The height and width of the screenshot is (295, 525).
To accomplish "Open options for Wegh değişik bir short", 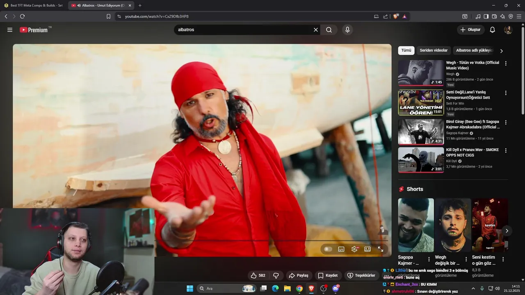I will pyautogui.click(x=466, y=259).
